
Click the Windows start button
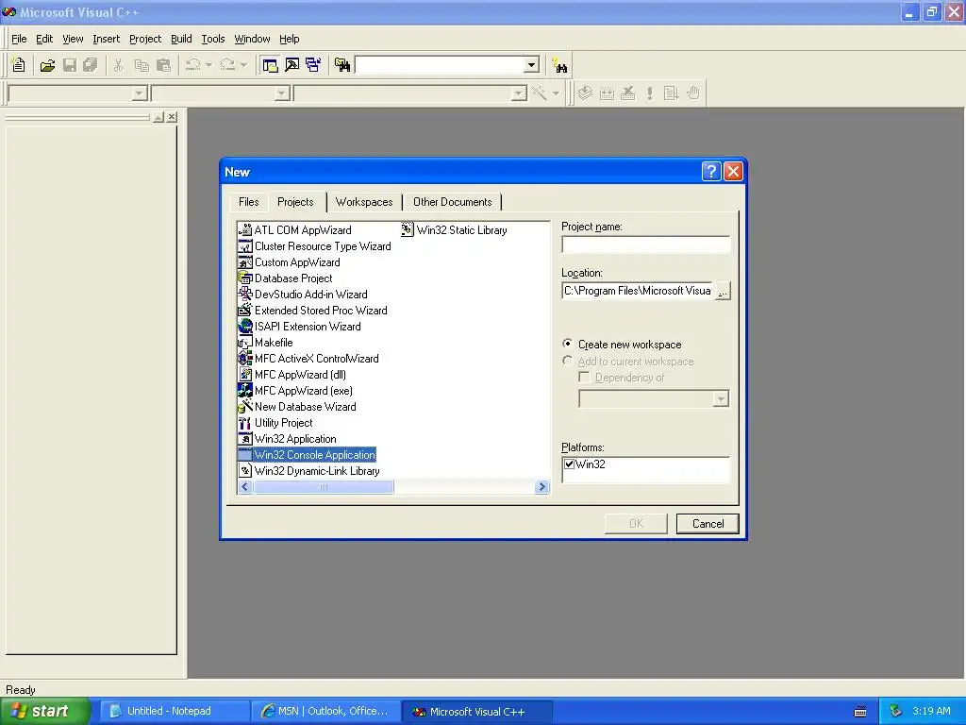coord(44,711)
